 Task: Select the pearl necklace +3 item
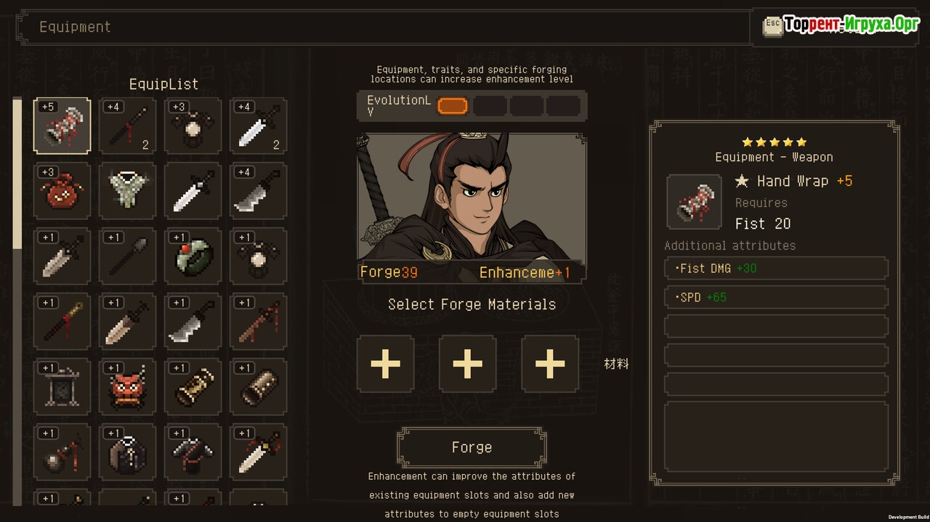tap(193, 126)
